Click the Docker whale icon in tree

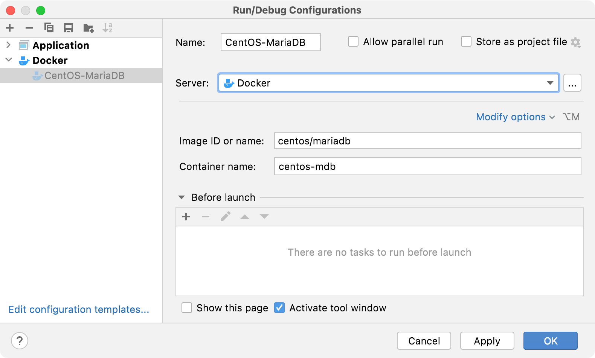click(x=24, y=60)
